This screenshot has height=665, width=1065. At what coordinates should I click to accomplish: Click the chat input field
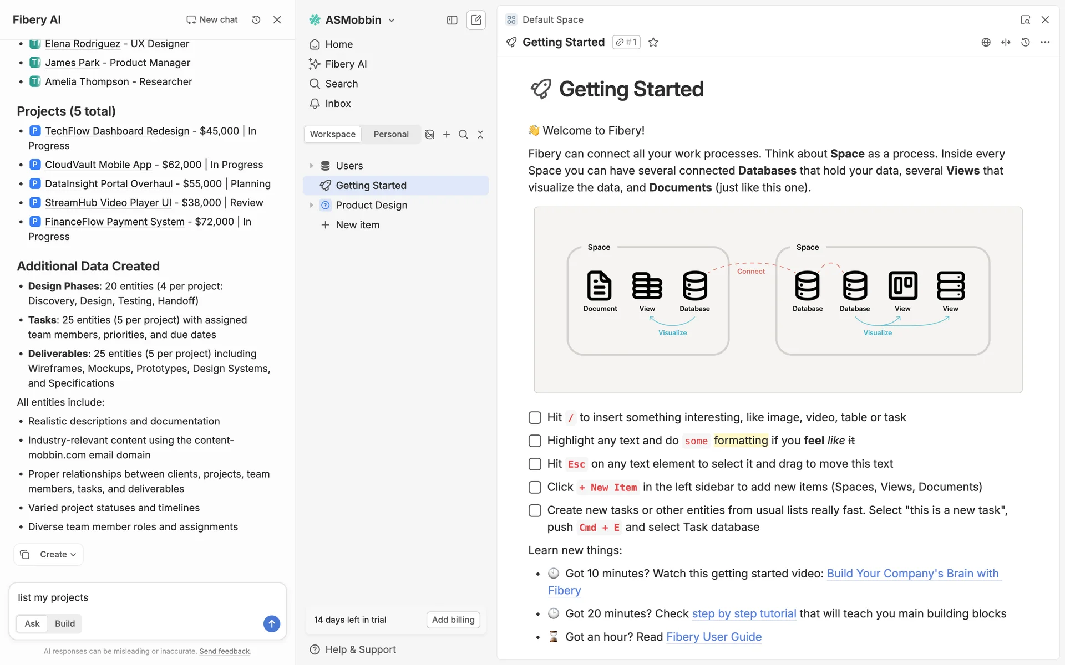point(139,597)
